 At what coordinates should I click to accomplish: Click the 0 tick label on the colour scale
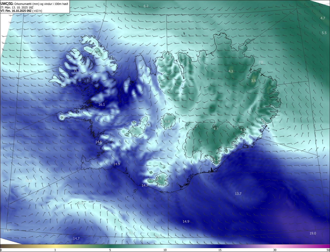(1, 250)
